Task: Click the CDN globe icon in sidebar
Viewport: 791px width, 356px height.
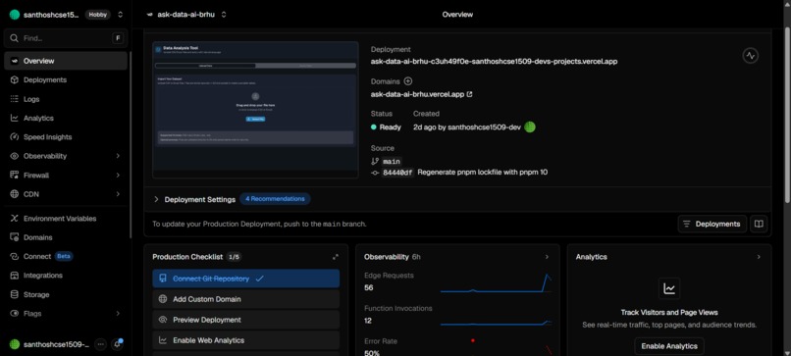Action: [x=14, y=194]
